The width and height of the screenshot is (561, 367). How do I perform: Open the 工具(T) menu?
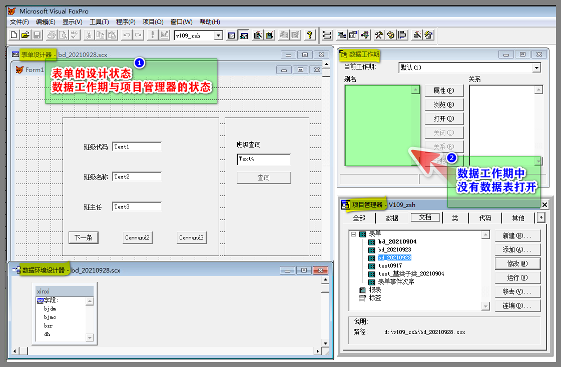point(99,22)
